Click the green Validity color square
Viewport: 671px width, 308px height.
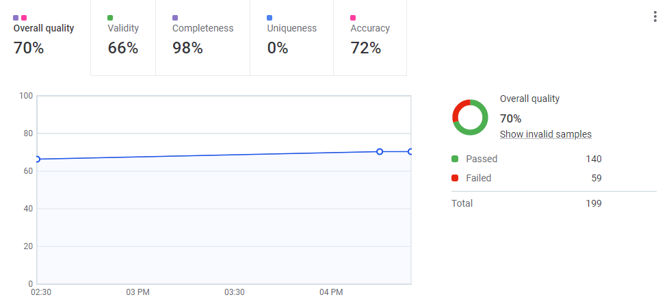click(111, 18)
